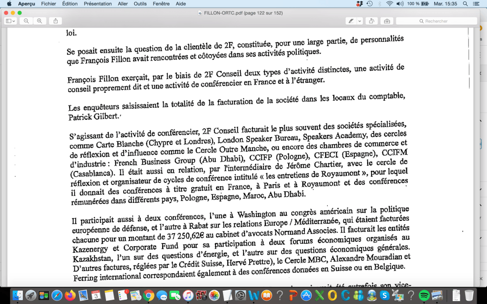
Task: Zoom out using the minus magnifier button
Action: click(x=26, y=21)
